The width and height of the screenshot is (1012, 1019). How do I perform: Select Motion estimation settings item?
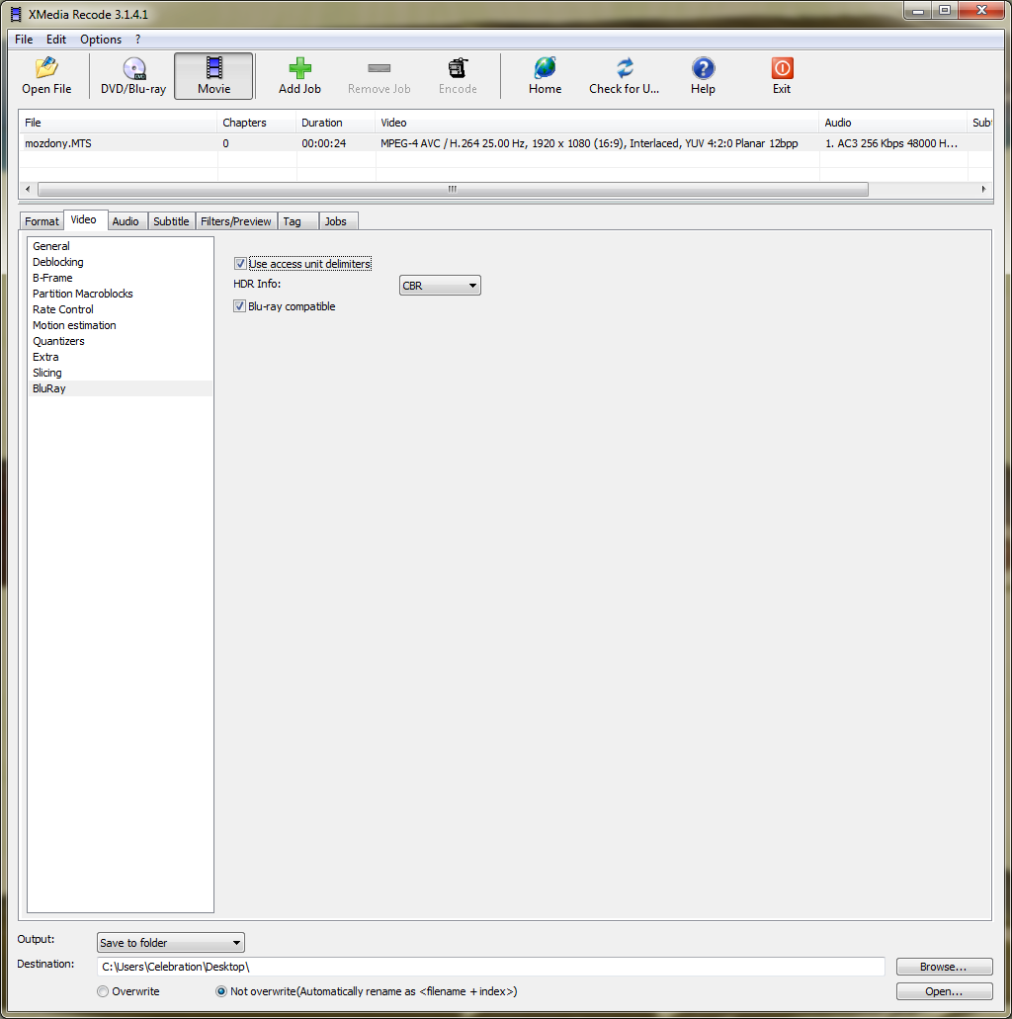[121, 325]
